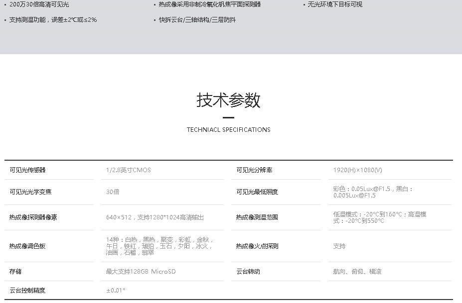Click the 云台控制精度 ±0.01° value

point(116,291)
